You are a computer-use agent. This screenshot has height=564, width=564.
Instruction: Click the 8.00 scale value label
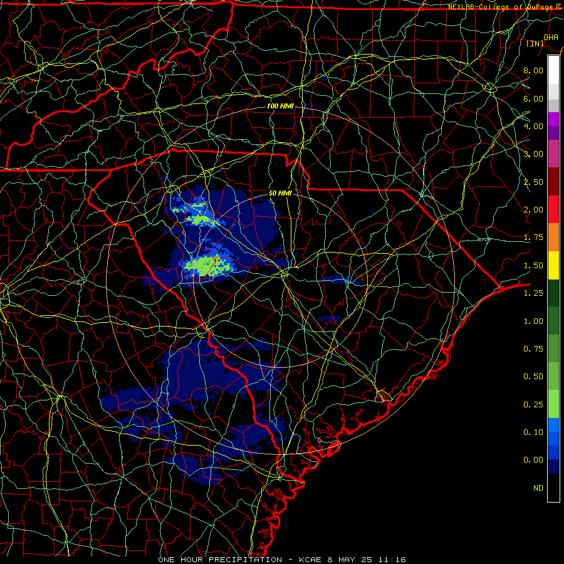tap(533, 70)
